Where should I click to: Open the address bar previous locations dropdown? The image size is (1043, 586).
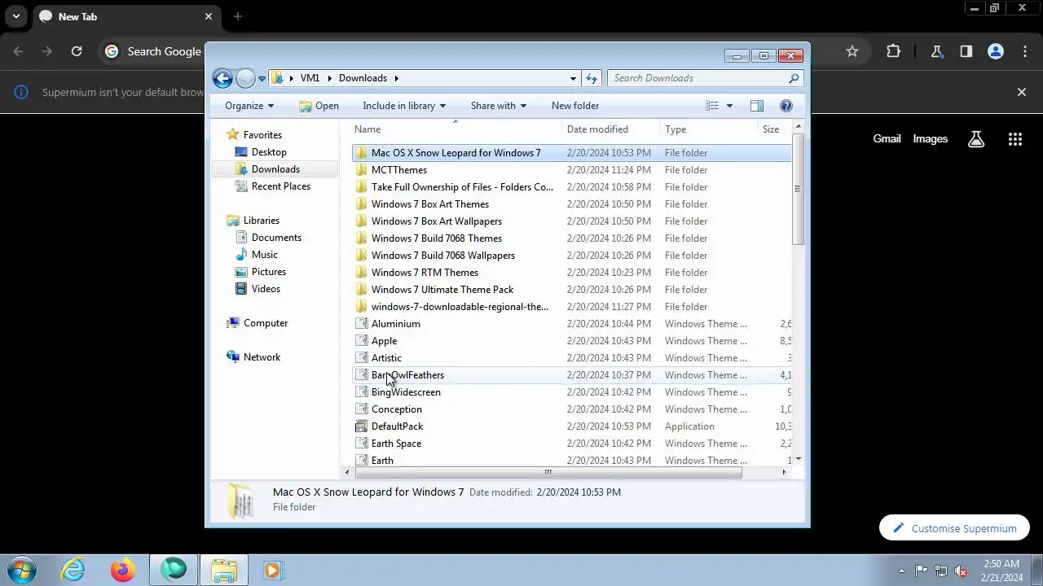[573, 78]
